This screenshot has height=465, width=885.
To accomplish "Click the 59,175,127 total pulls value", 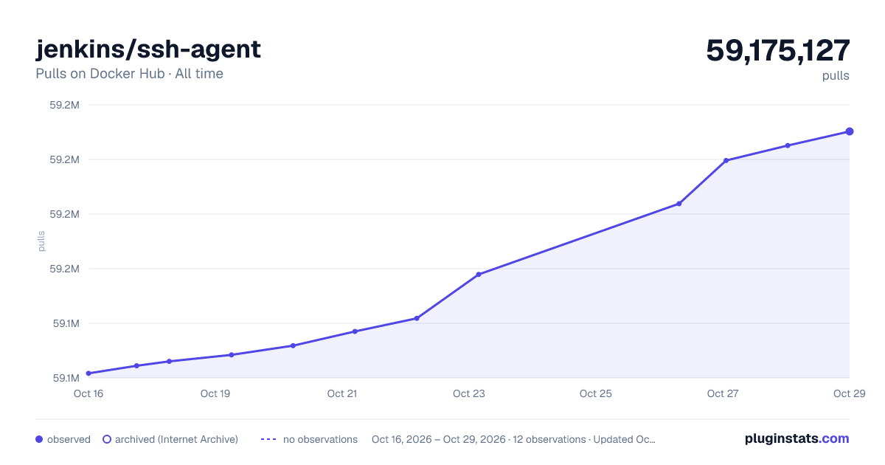I will click(778, 50).
